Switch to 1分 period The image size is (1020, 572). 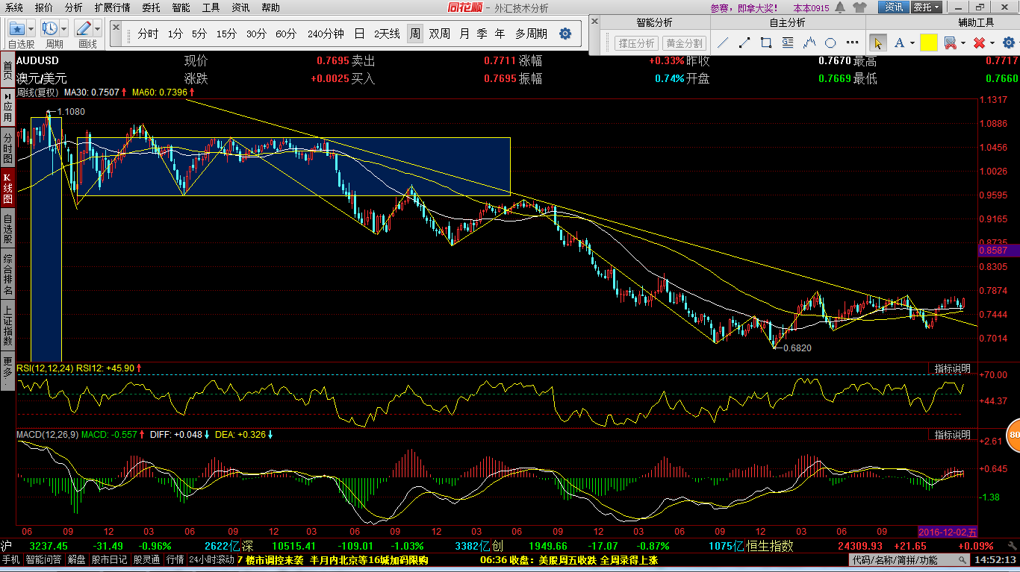pos(175,34)
